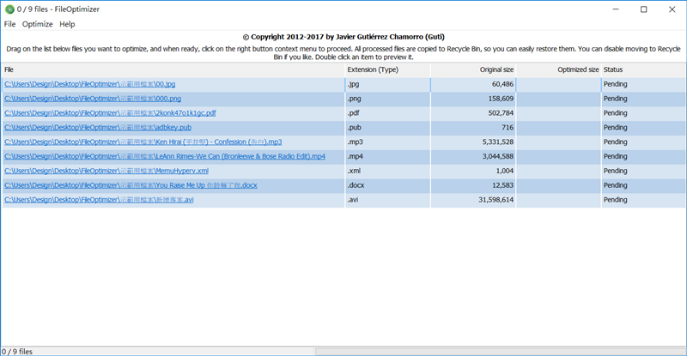Click Pending status of the .mp3 row
Viewport: 687px width, 356px height.
click(x=615, y=142)
